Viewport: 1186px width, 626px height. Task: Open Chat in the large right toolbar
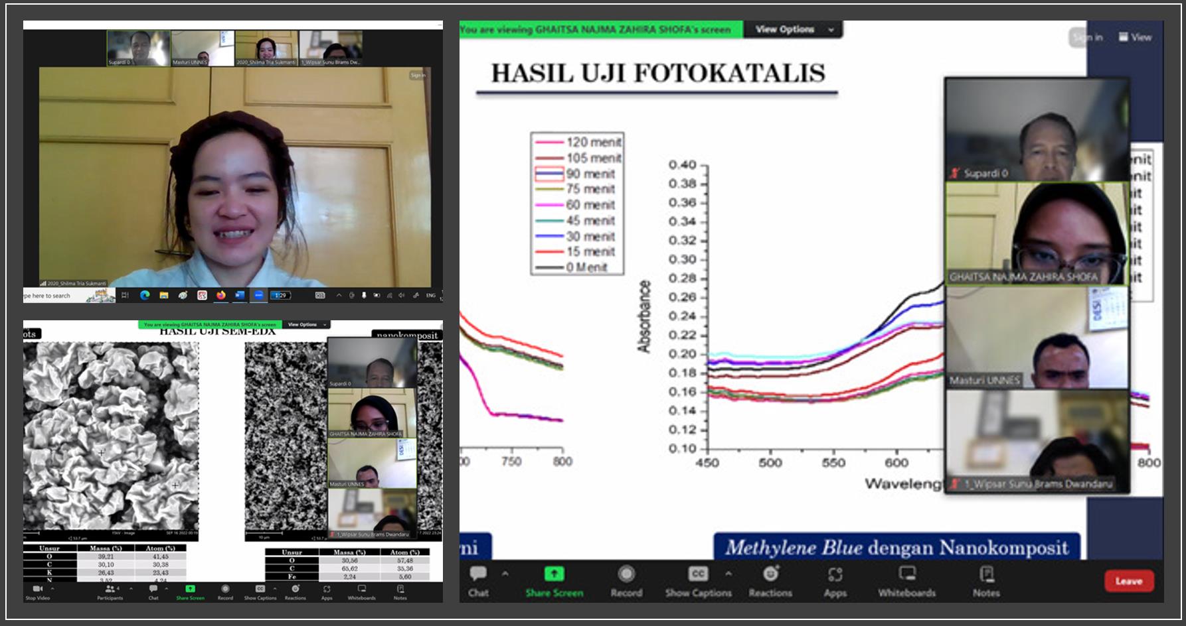[478, 580]
